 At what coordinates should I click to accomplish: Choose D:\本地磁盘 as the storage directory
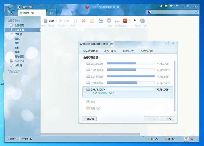(x=128, y=70)
